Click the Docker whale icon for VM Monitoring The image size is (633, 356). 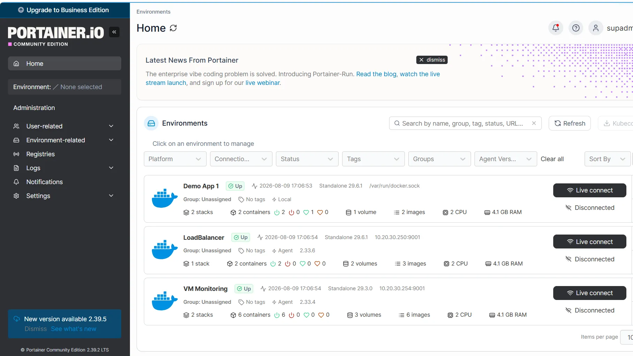165,301
